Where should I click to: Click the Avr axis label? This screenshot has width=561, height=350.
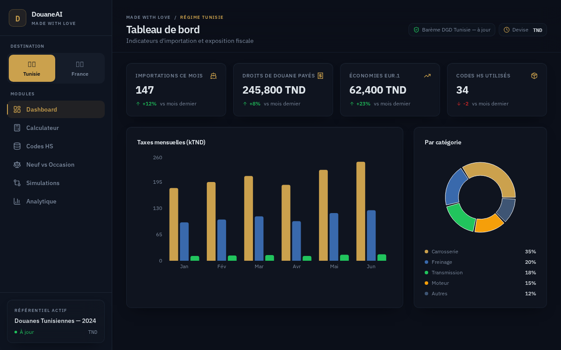[297, 266]
